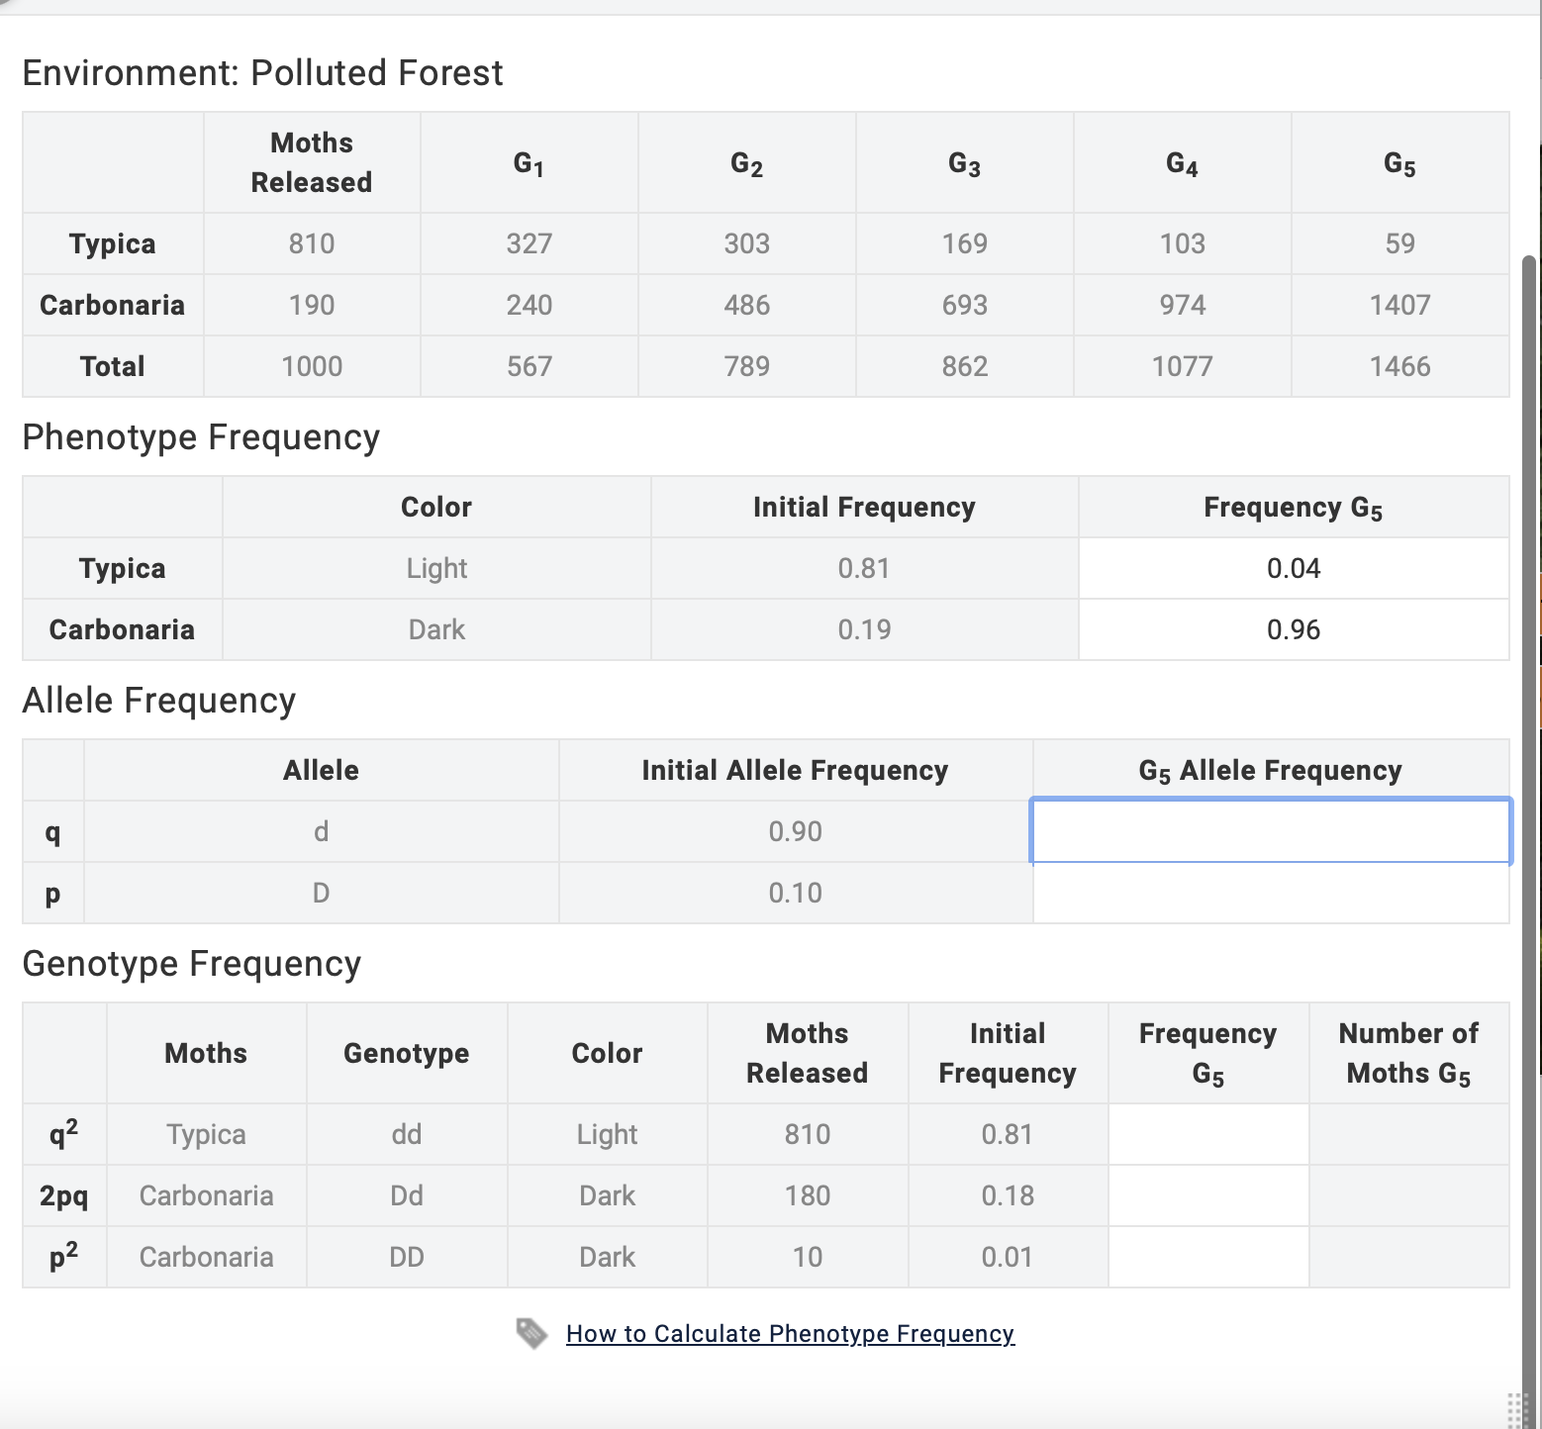Open How to Calculate Phenotype Frequency link

pos(790,1334)
